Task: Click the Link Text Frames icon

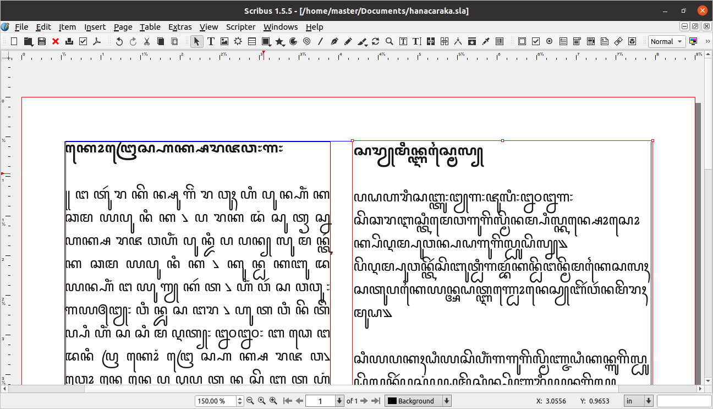Action: pyautogui.click(x=431, y=41)
